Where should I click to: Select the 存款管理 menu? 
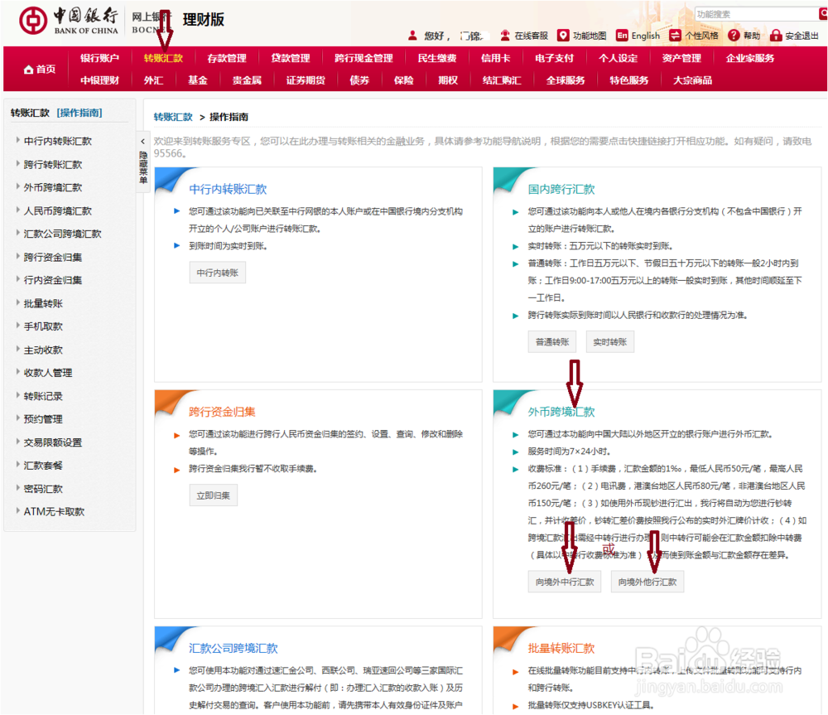[227, 58]
